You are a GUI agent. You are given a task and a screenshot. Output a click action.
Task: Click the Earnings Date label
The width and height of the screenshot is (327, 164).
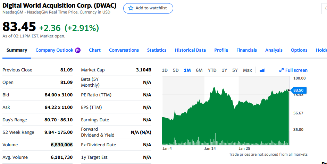(x=95, y=120)
